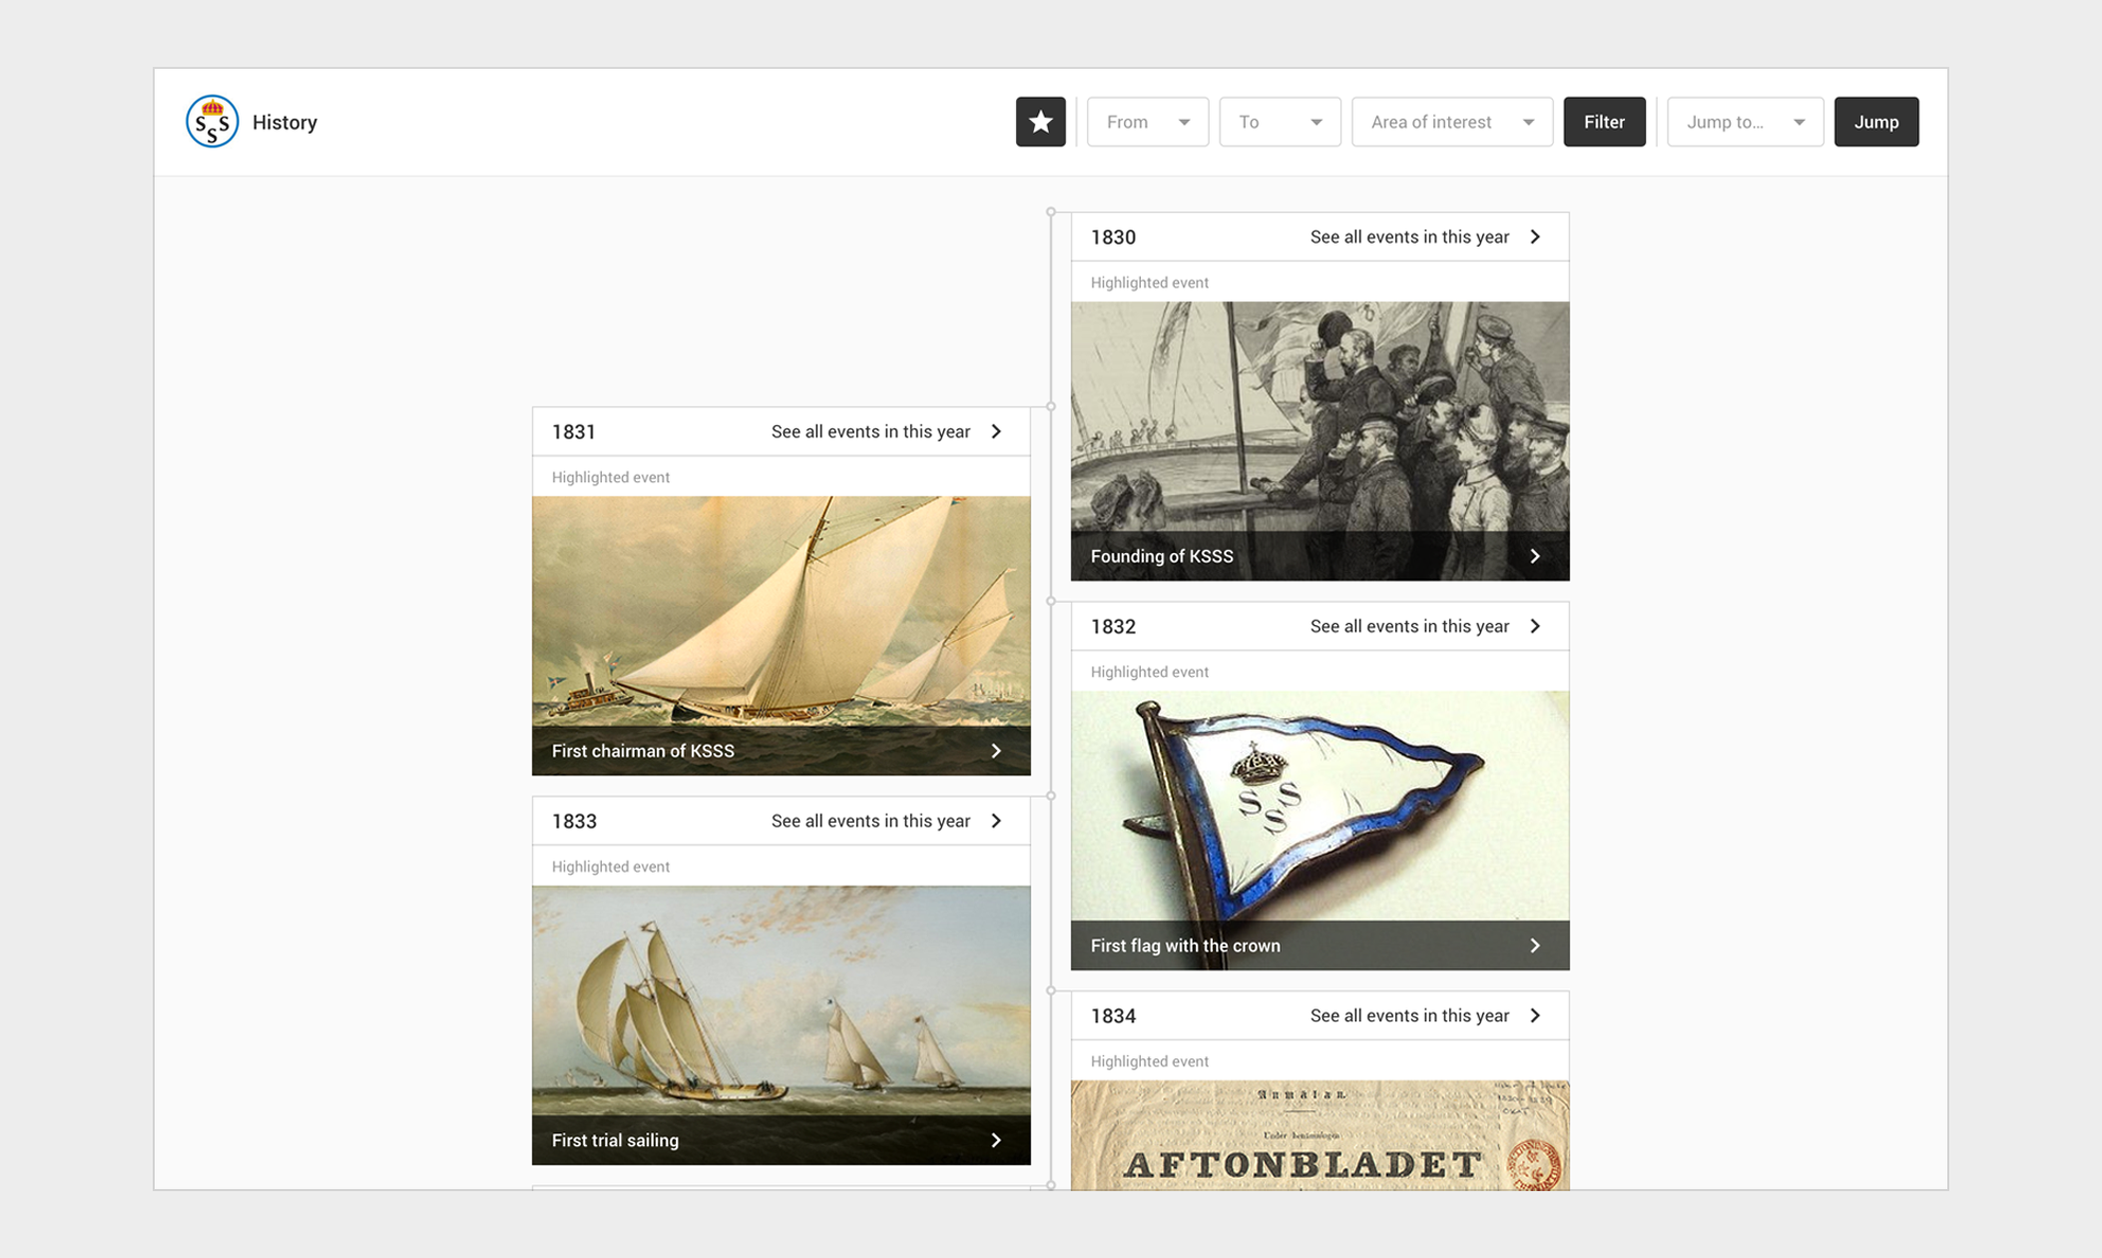The height and width of the screenshot is (1258, 2102).
Task: Click the chevron arrow beside 1834 events
Action: click(1535, 1015)
